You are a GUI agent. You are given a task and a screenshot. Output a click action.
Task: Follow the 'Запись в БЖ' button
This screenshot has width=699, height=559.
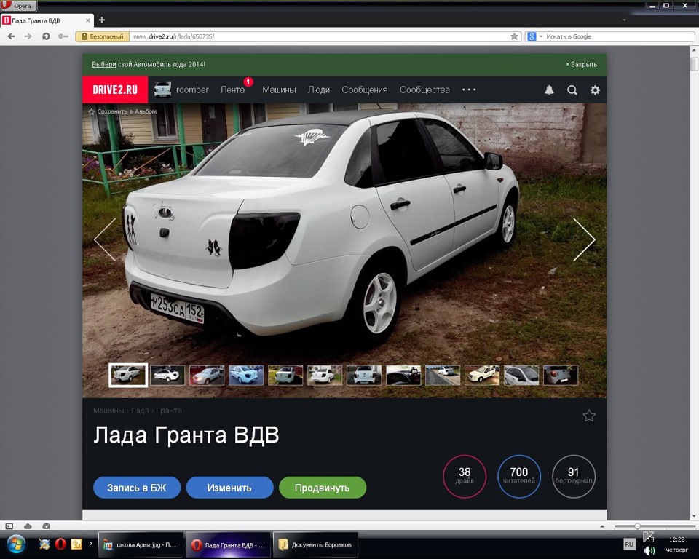pyautogui.click(x=135, y=487)
